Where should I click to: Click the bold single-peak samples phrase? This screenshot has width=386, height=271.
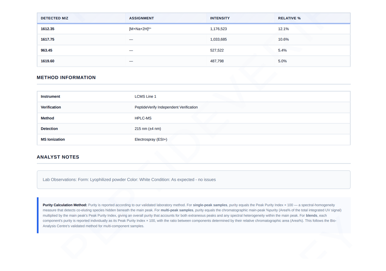pyautogui.click(x=210, y=205)
